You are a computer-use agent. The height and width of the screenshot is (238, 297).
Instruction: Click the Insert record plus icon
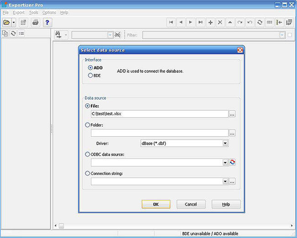210,22
